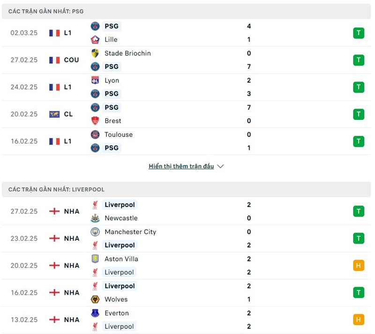Click the Wolves club crest icon
The height and width of the screenshot is (334, 375).
(95, 299)
